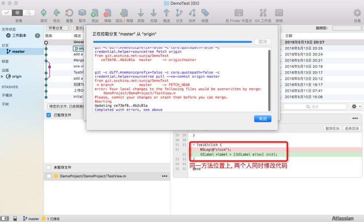Select commit dated 2016年5月10日 15:06

click(x=304, y=97)
